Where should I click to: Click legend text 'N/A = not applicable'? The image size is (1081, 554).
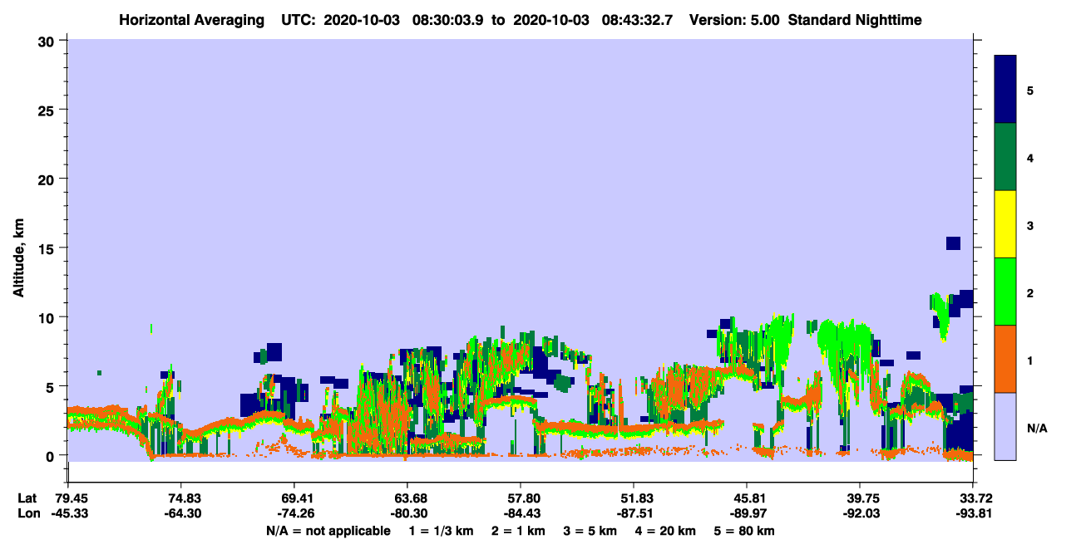[x=328, y=531]
